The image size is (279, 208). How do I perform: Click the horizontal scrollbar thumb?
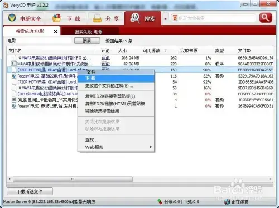tap(73, 179)
